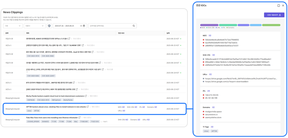Open Murky Panda hackers article title
The height and width of the screenshot is (138, 288).
click(55, 96)
